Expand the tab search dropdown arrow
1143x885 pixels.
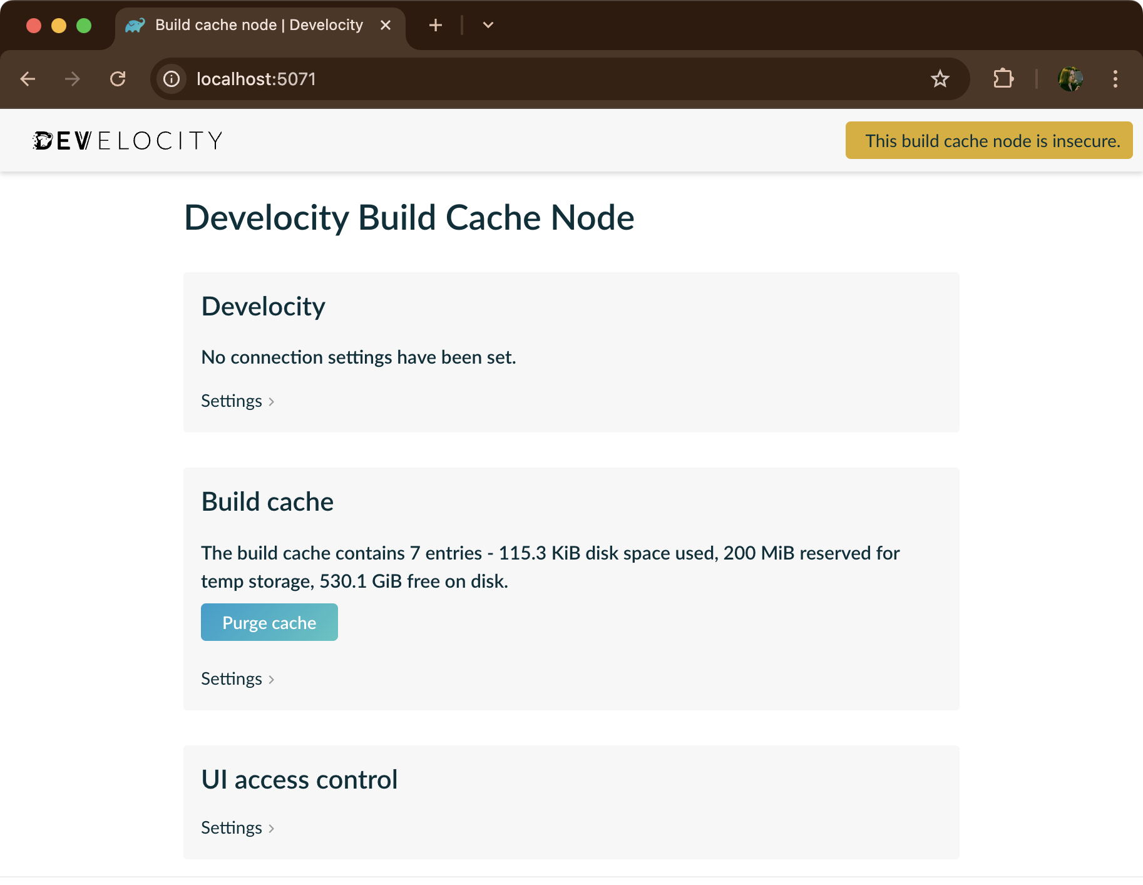coord(488,25)
